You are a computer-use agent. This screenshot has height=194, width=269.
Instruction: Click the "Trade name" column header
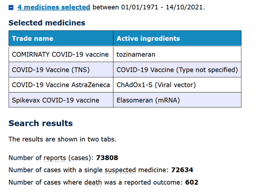[32, 38]
